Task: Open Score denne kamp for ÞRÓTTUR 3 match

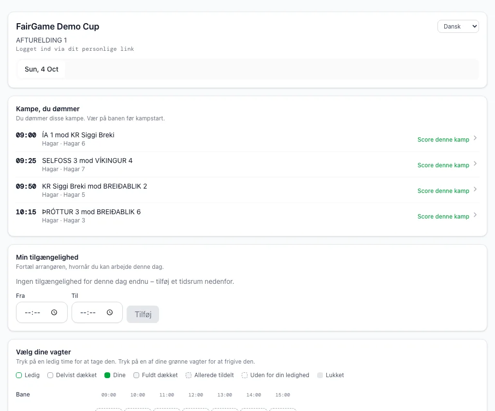Action: 443,216
